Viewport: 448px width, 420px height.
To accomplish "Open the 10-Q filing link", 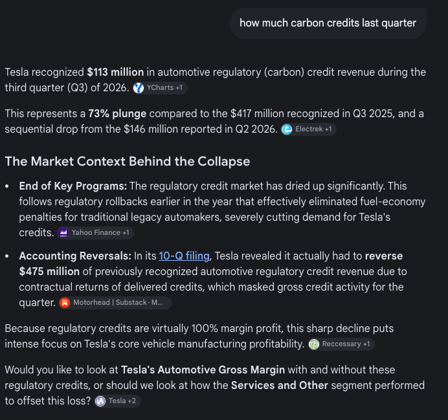I will coord(185,256).
